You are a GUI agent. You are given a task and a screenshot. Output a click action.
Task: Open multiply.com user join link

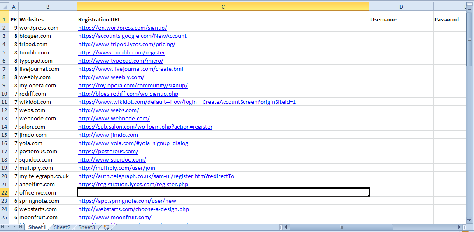point(117,168)
